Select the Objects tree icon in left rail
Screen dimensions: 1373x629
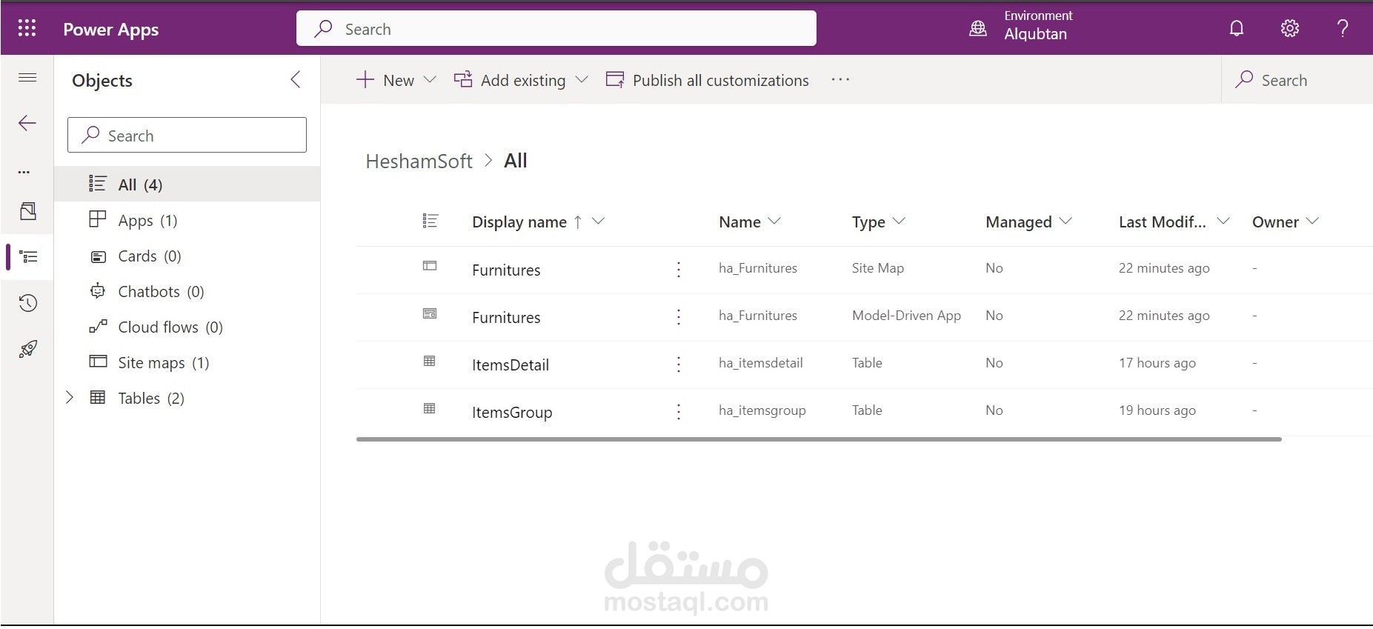coord(28,257)
